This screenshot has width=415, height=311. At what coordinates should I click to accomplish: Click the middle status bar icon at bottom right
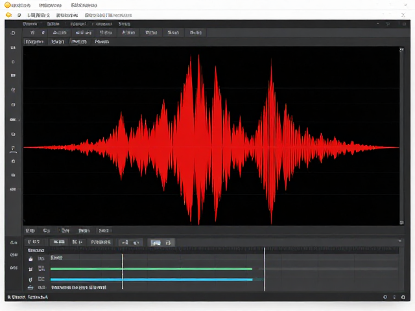(x=394, y=297)
